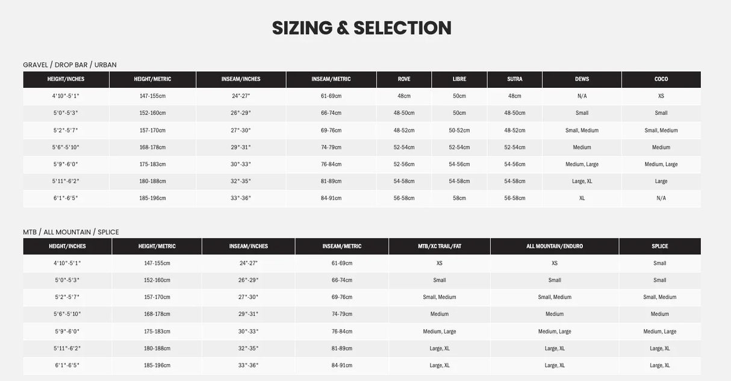
Task: Click the N/A cell in the Coco column
Action: pyautogui.click(x=661, y=198)
